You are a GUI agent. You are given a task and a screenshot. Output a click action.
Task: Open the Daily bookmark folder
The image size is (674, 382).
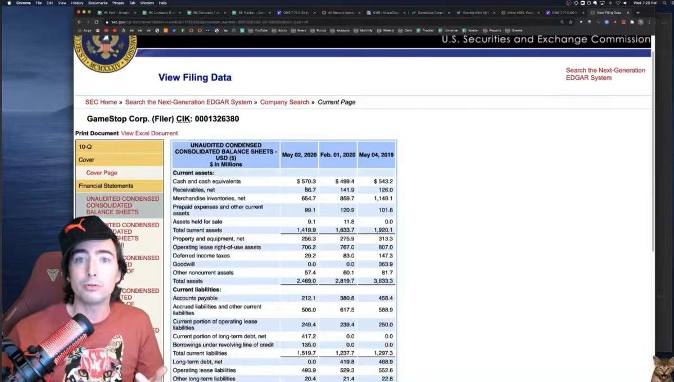405,30
